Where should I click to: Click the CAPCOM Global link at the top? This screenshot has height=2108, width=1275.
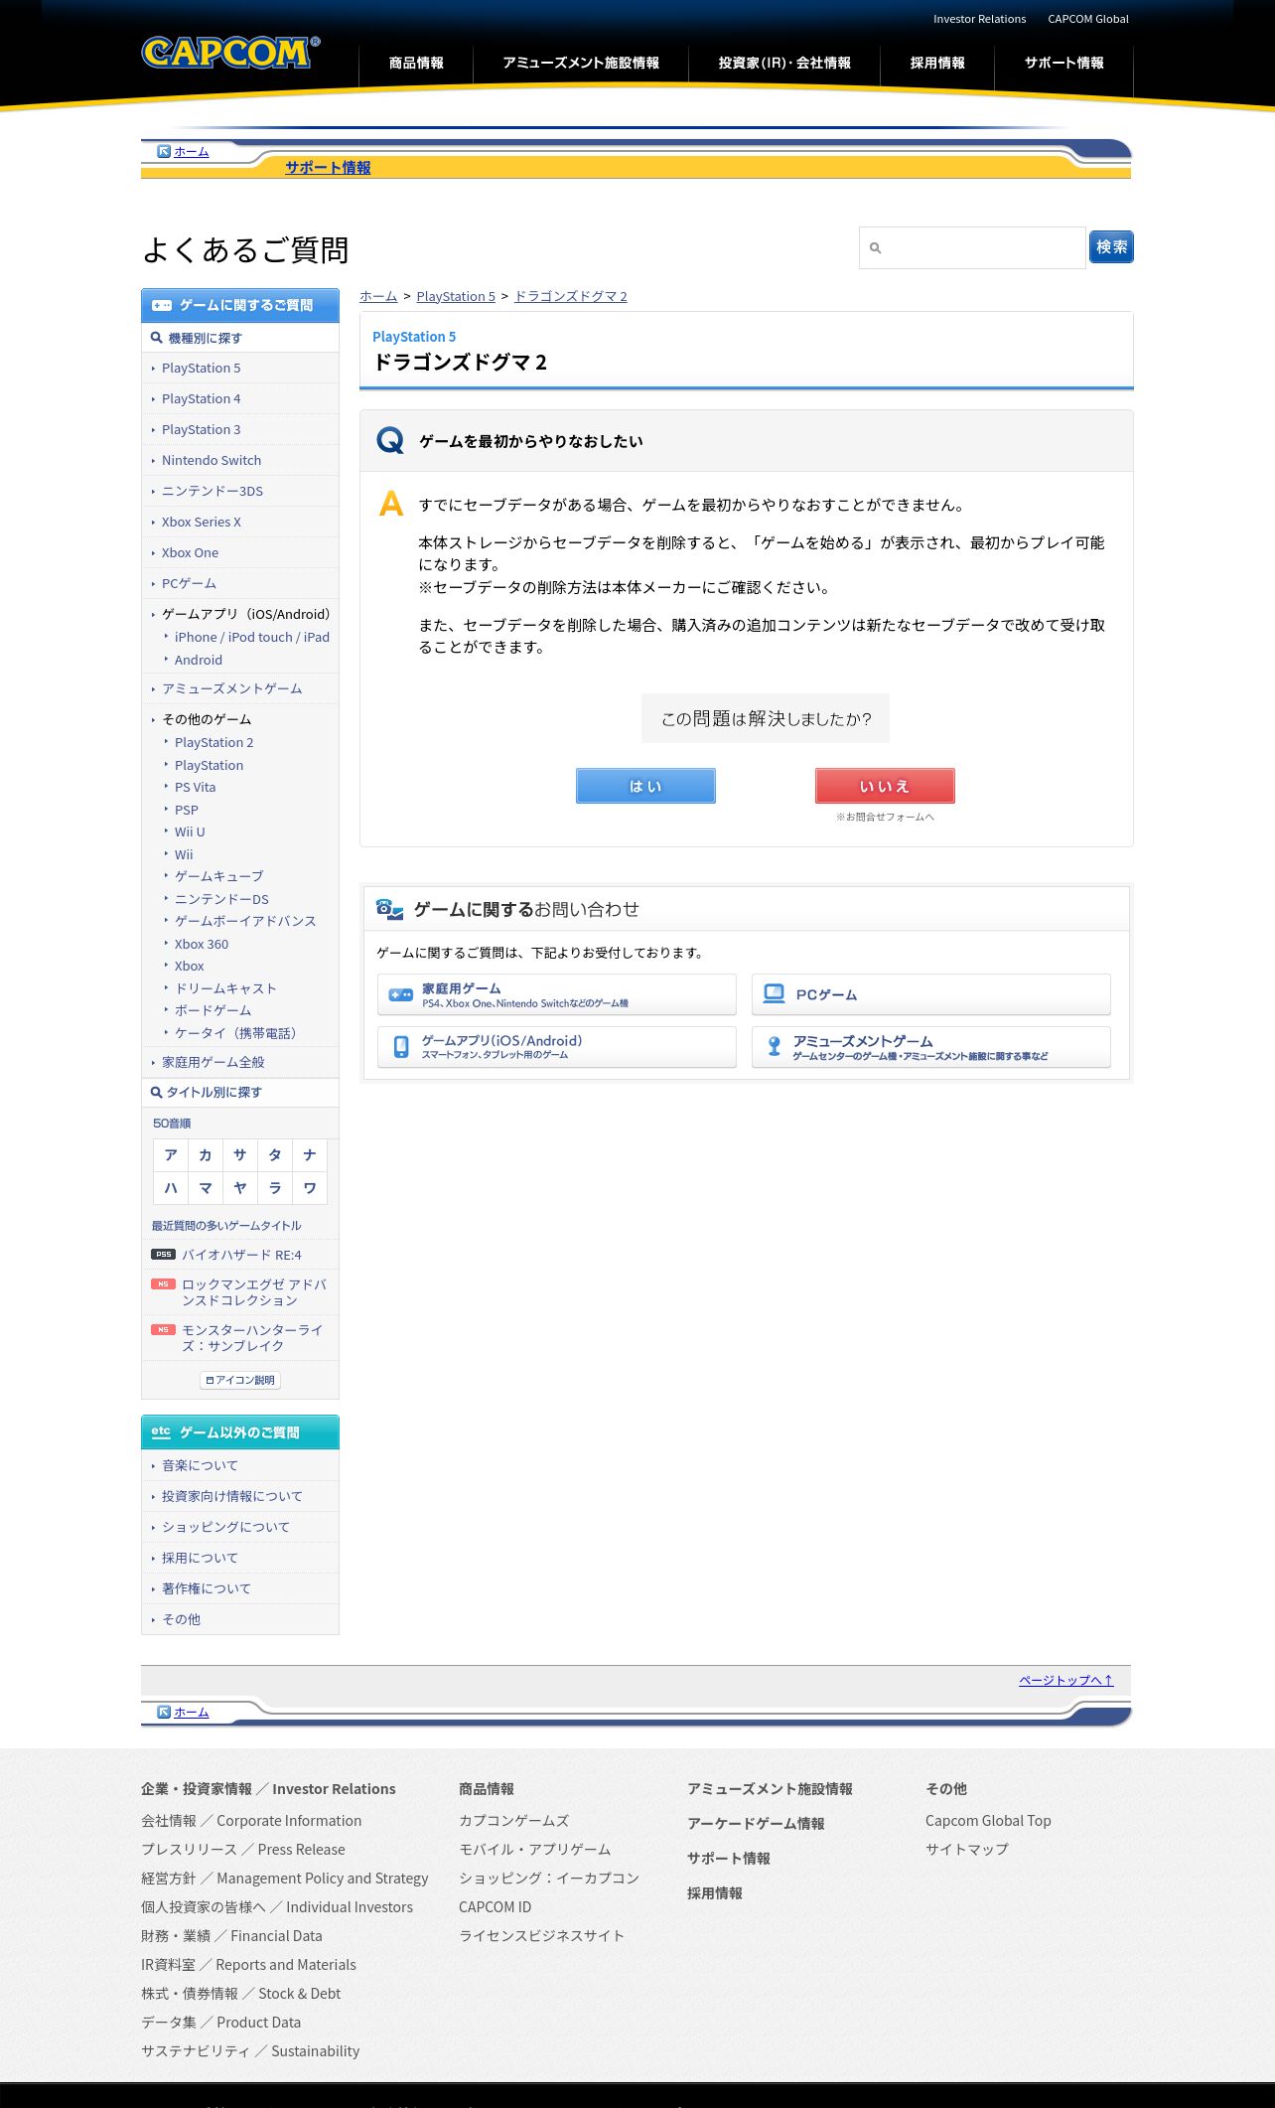point(1088,19)
